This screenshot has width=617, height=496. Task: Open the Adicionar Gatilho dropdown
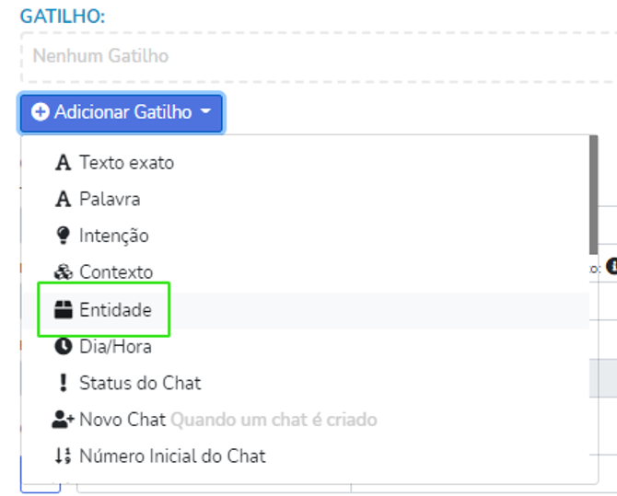[121, 112]
